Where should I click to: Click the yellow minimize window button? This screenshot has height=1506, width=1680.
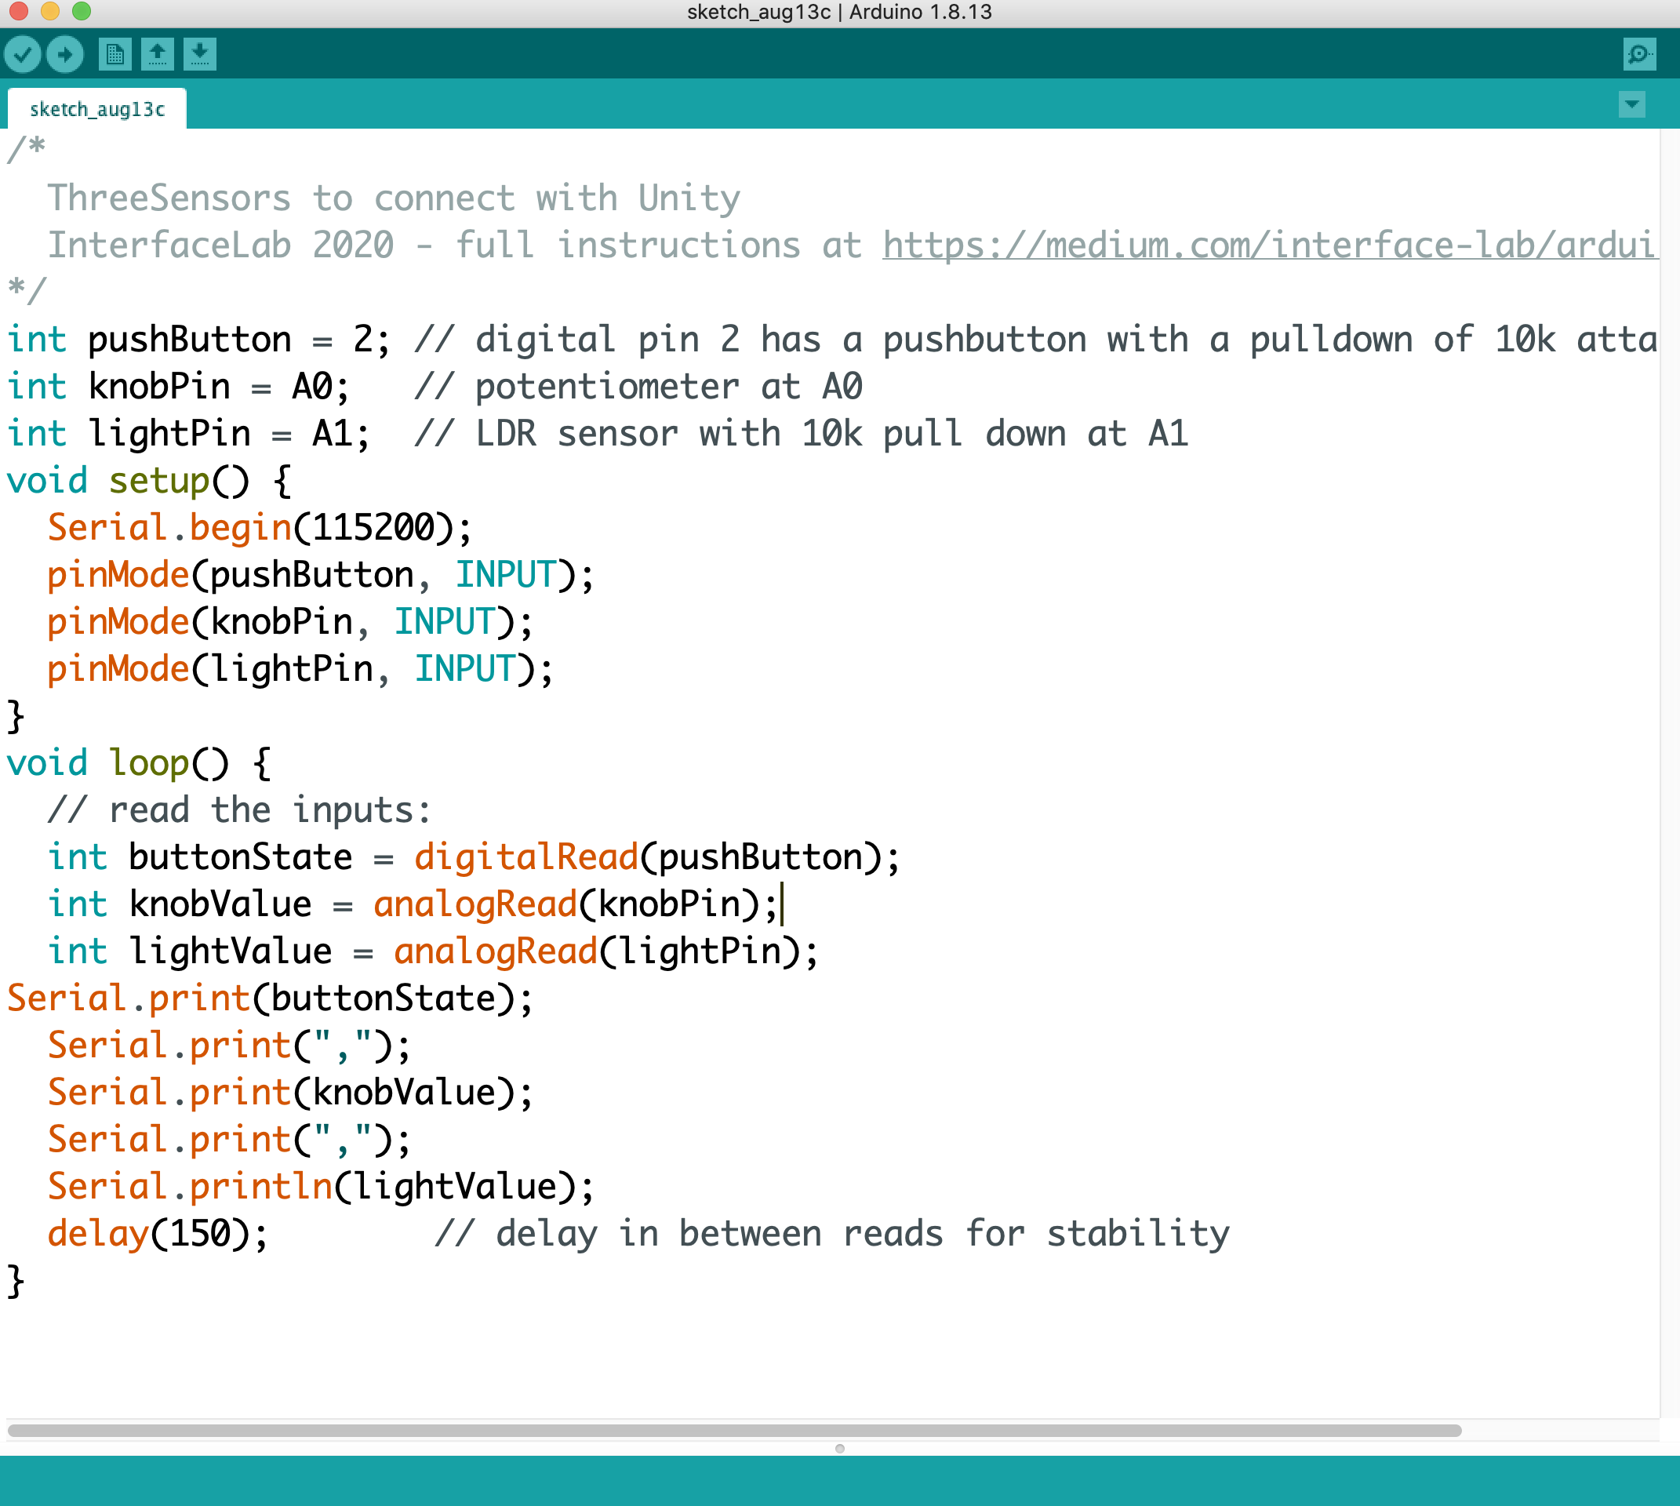[x=49, y=11]
